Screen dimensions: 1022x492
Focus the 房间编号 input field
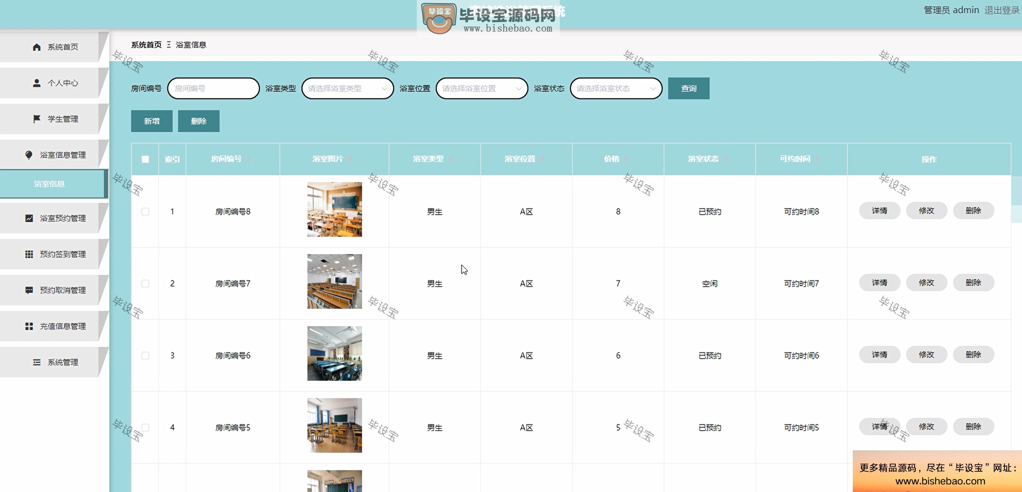pos(213,89)
